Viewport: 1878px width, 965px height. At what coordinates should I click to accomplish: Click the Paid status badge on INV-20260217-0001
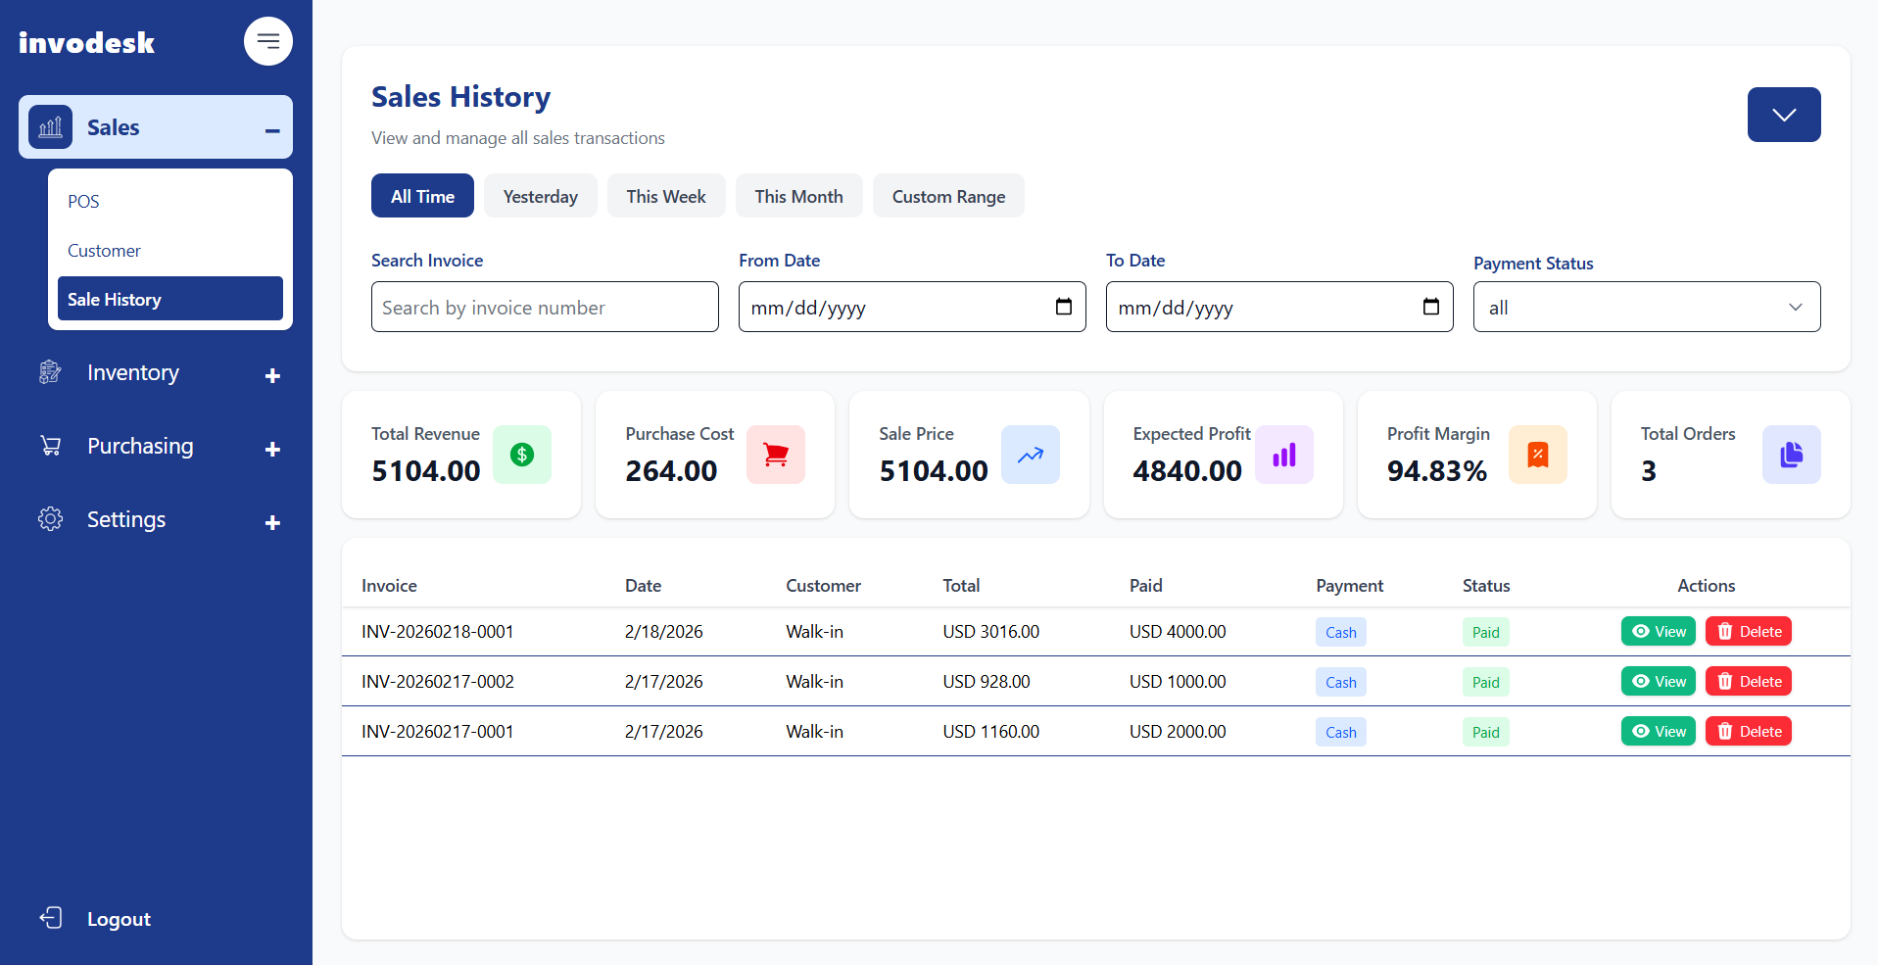tap(1485, 731)
